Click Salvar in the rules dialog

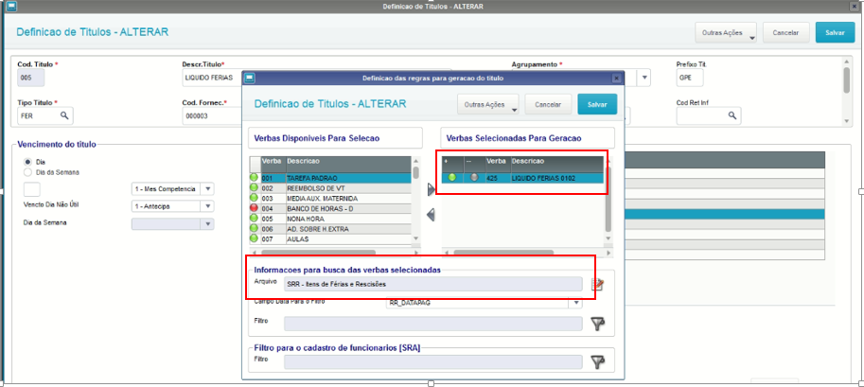point(597,104)
